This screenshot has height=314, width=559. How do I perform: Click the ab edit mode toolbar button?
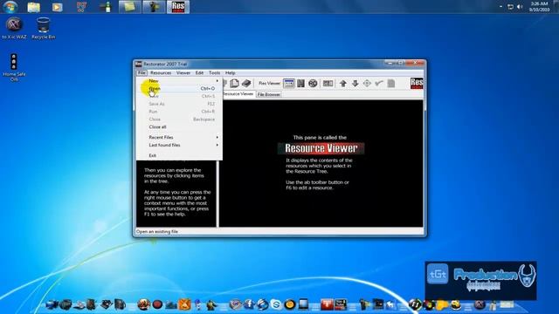328,84
